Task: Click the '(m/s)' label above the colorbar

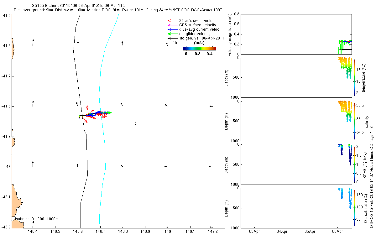Action: (200, 43)
